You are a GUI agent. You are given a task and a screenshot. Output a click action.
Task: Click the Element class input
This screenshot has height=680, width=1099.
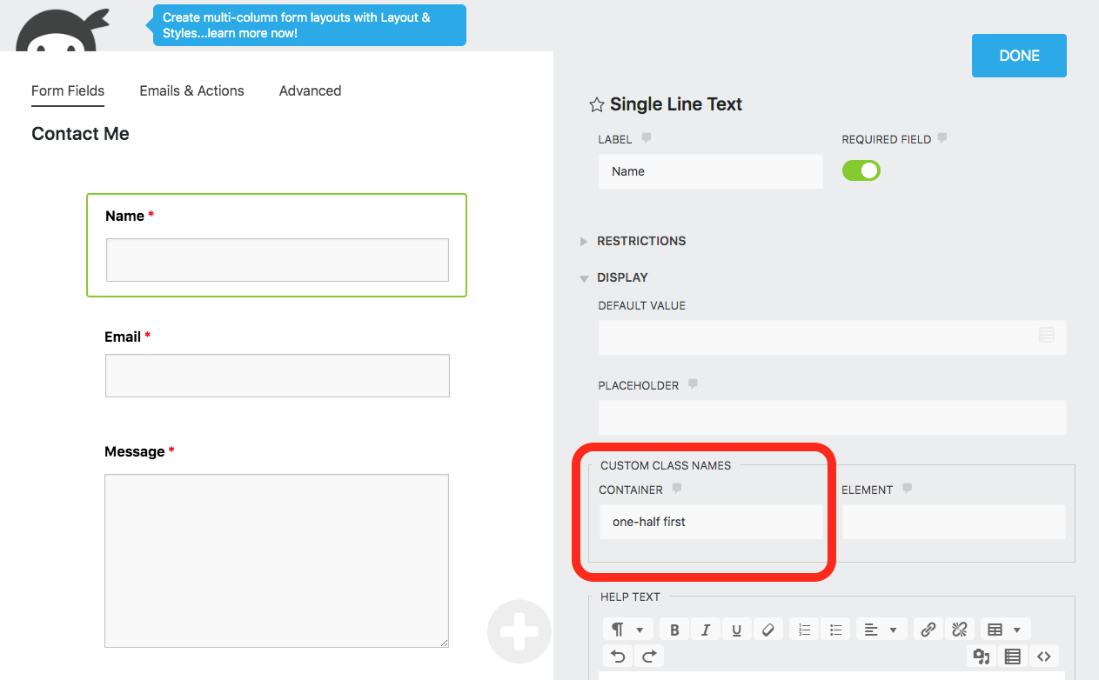954,522
